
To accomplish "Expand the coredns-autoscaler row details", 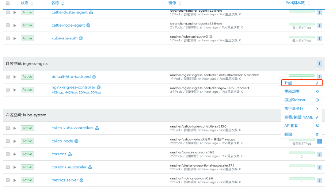I will coord(15,167).
